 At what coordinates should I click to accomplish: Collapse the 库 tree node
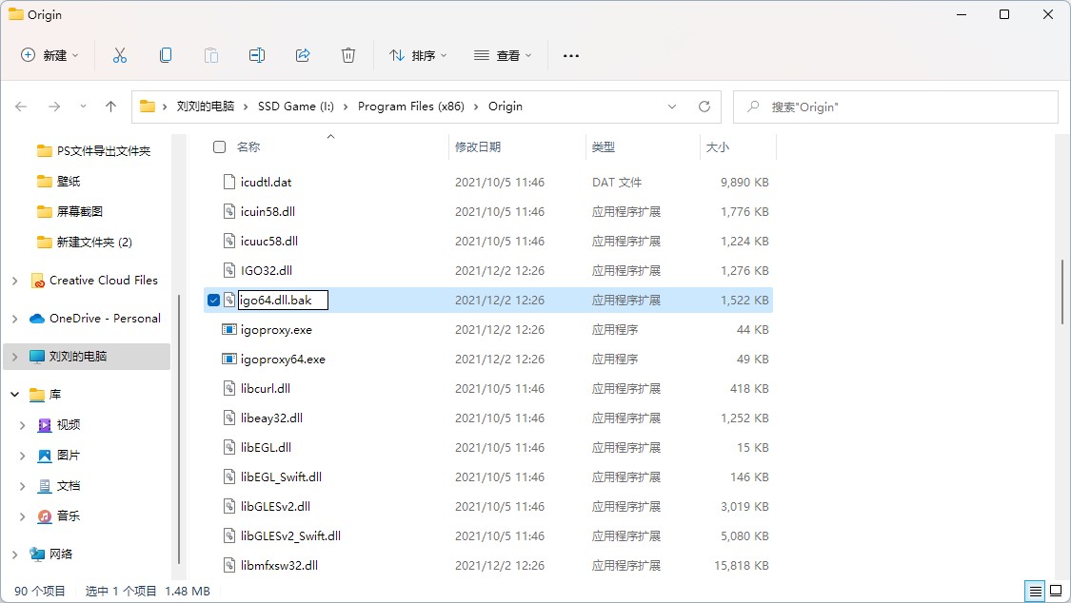(15, 395)
